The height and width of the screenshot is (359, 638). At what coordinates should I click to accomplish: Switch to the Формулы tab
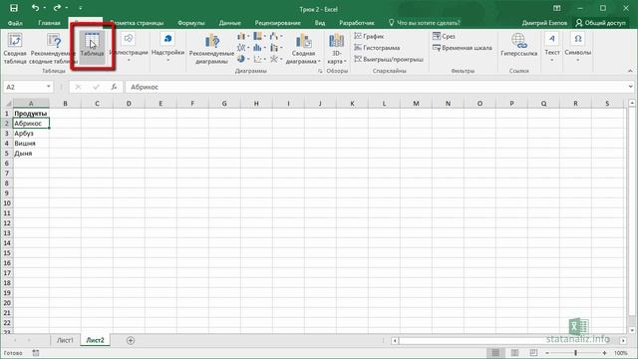[x=190, y=23]
